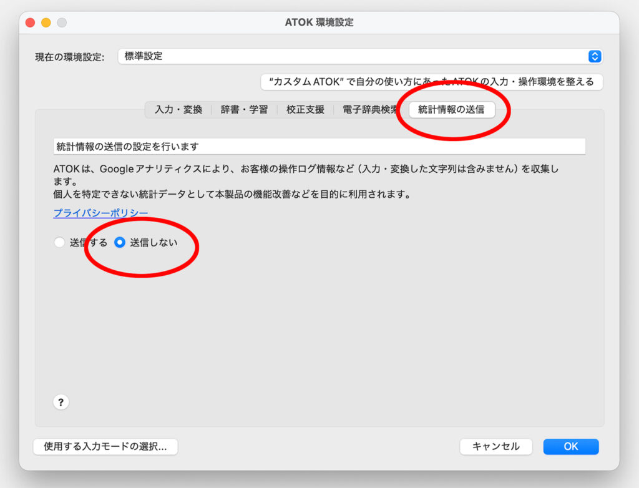Viewport: 639px width, 488px height.
Task: Minimize the window with the yellow button
Action: (46, 22)
